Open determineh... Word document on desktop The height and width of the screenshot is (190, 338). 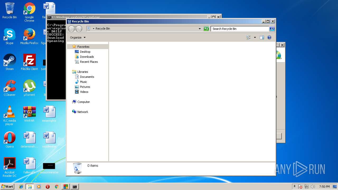coord(29,140)
